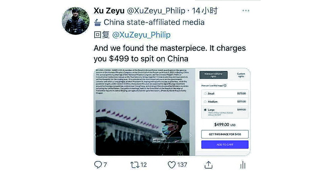View tweet analytics bar chart icon

point(243,165)
